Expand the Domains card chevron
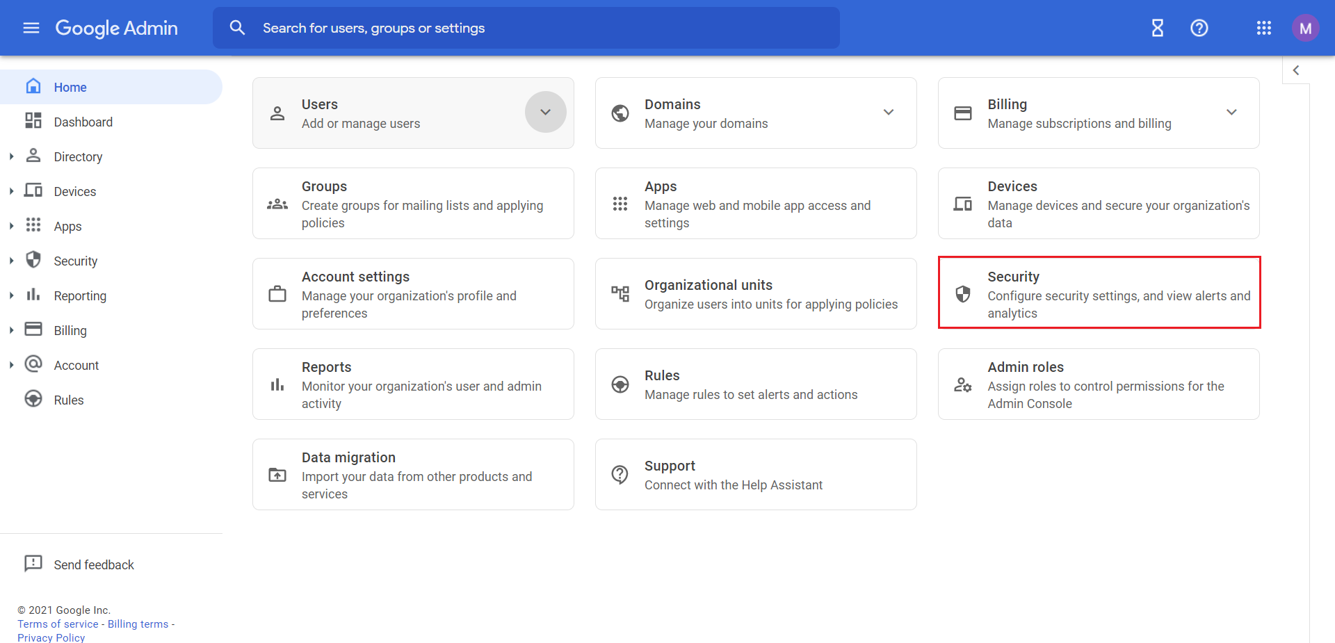 tap(889, 112)
